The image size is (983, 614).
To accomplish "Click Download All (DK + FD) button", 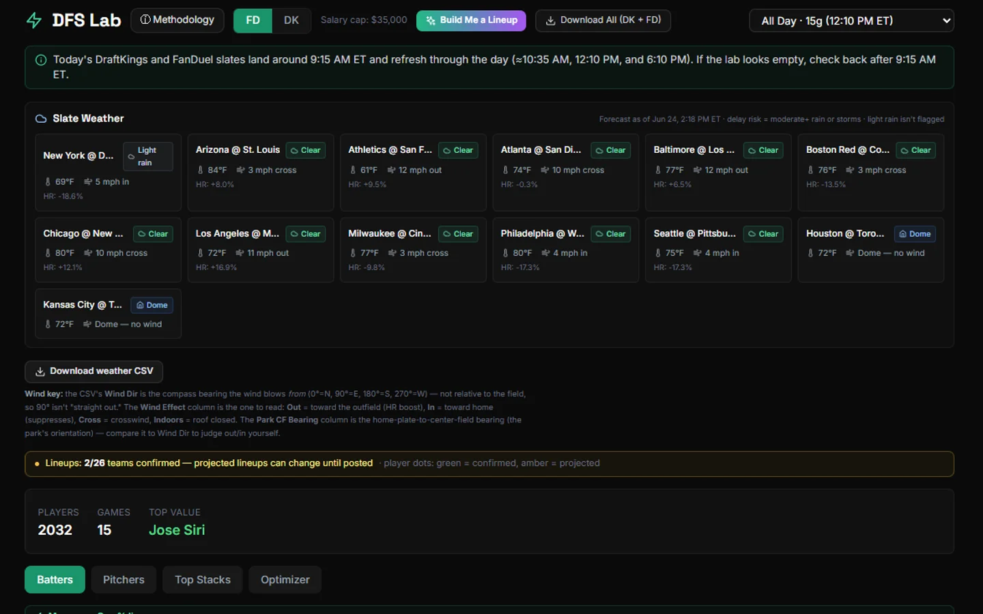I will [603, 20].
